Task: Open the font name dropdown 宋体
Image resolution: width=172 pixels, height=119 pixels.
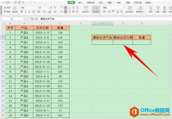Action: (29, 8)
